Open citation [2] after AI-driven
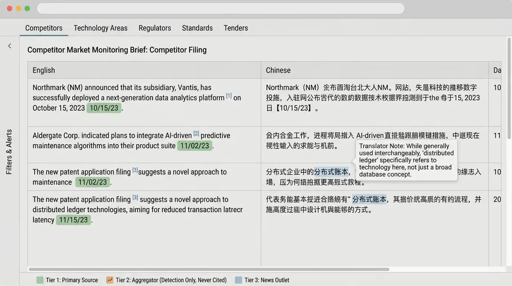 pos(196,134)
